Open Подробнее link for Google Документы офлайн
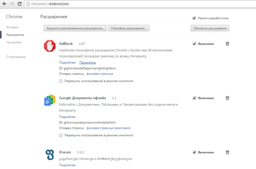 coord(67,117)
